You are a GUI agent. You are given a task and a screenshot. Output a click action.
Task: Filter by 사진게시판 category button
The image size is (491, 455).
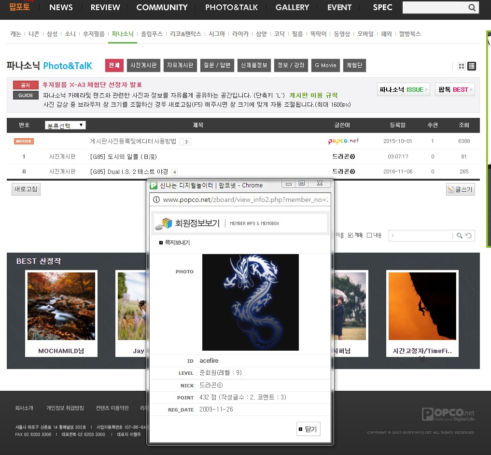coord(143,65)
